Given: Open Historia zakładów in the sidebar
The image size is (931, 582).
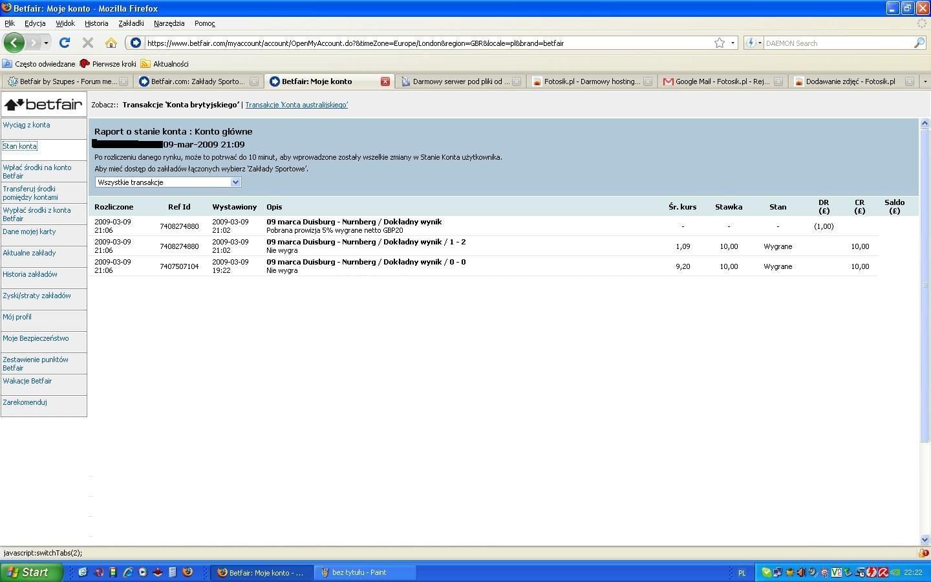Looking at the screenshot, I should (30, 274).
